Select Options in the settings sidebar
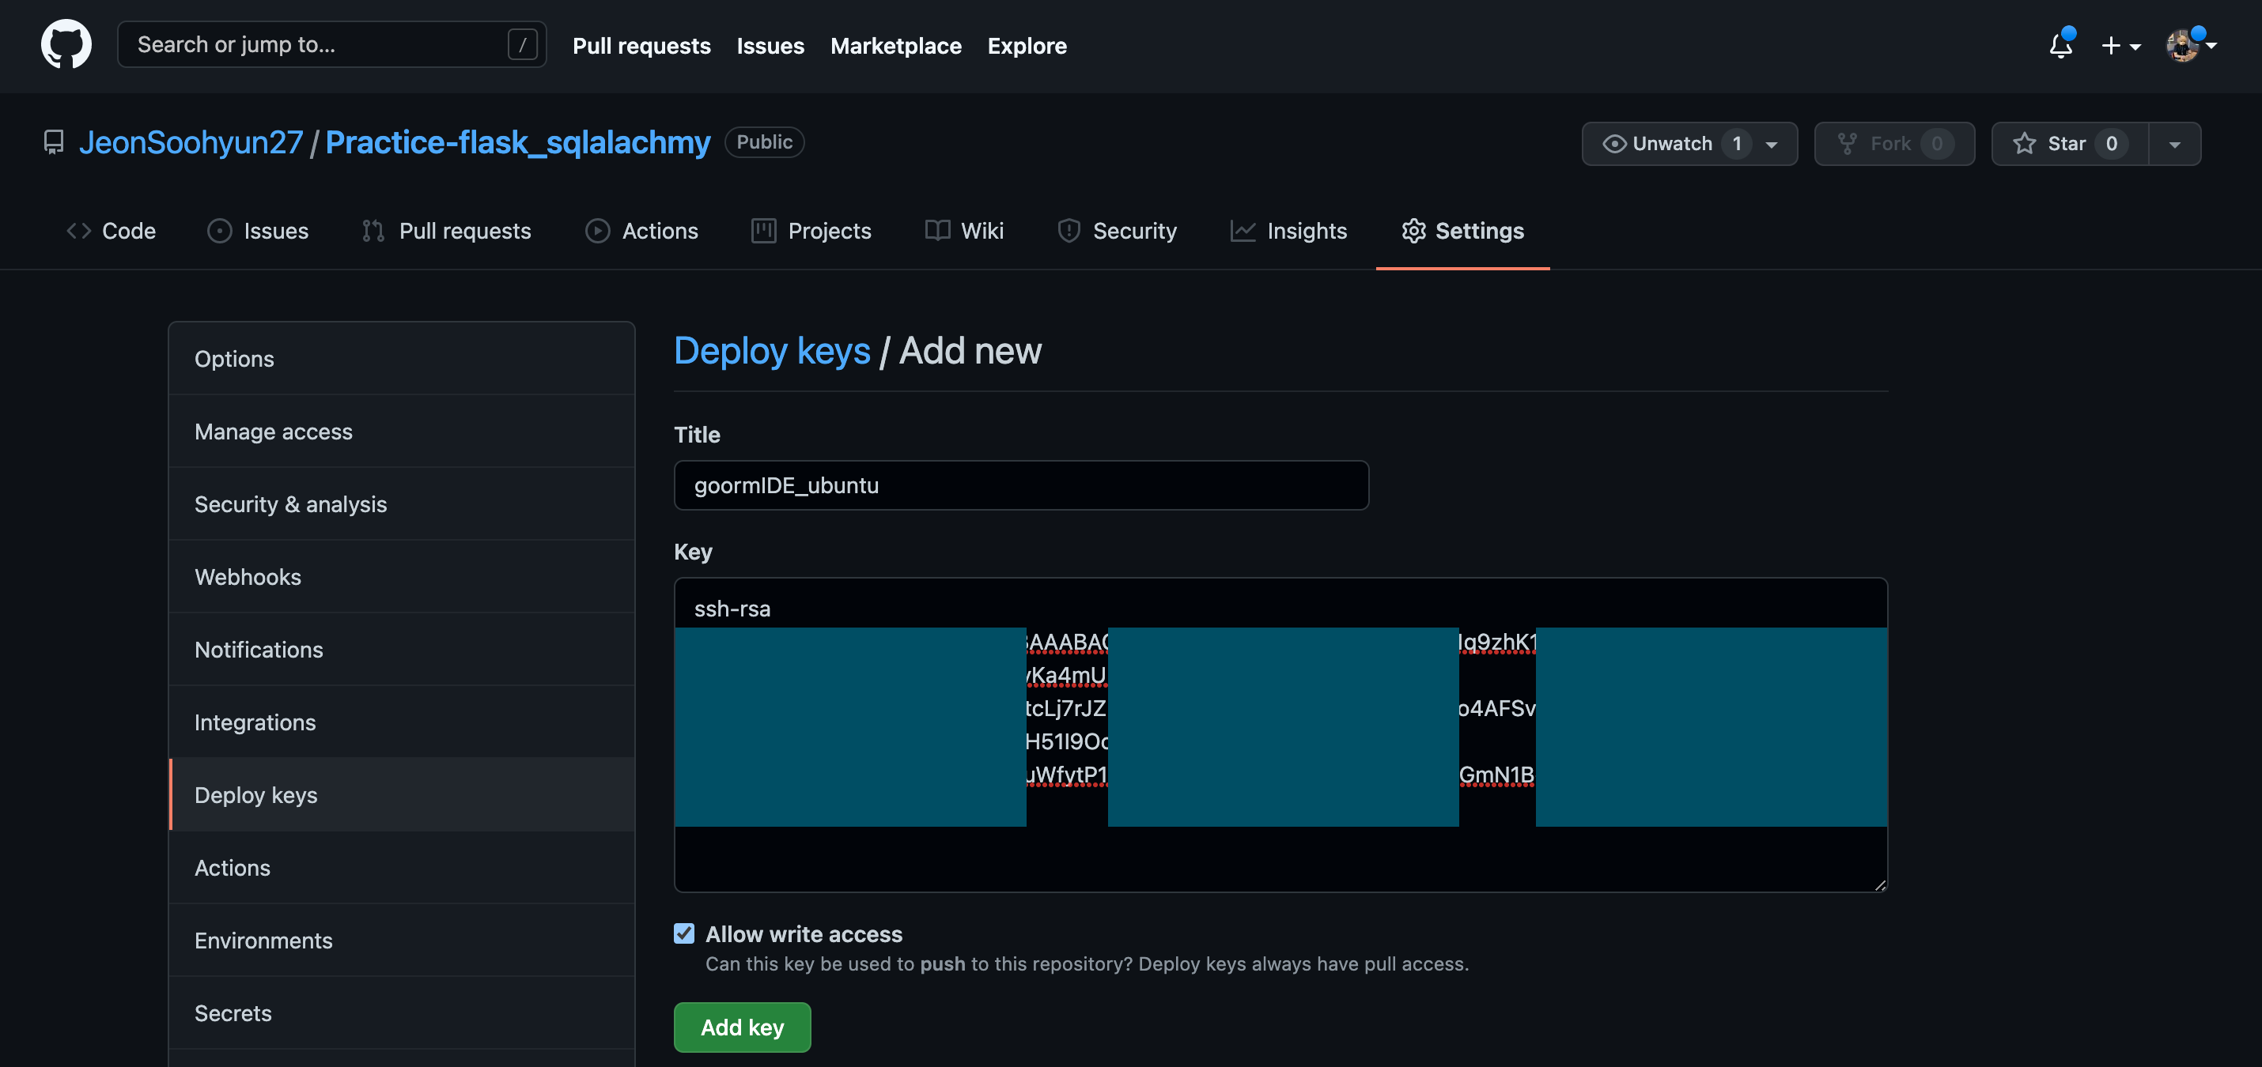The height and width of the screenshot is (1067, 2262). 401,359
